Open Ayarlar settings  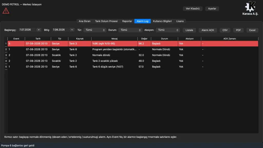click(x=212, y=8)
